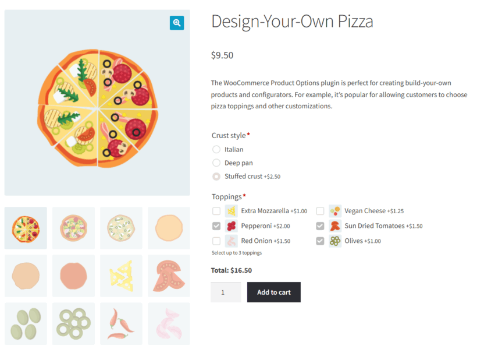Viewport: 477px width, 349px height.
Task: Click the Sun Dried Tomatoes icon
Action: (x=334, y=225)
